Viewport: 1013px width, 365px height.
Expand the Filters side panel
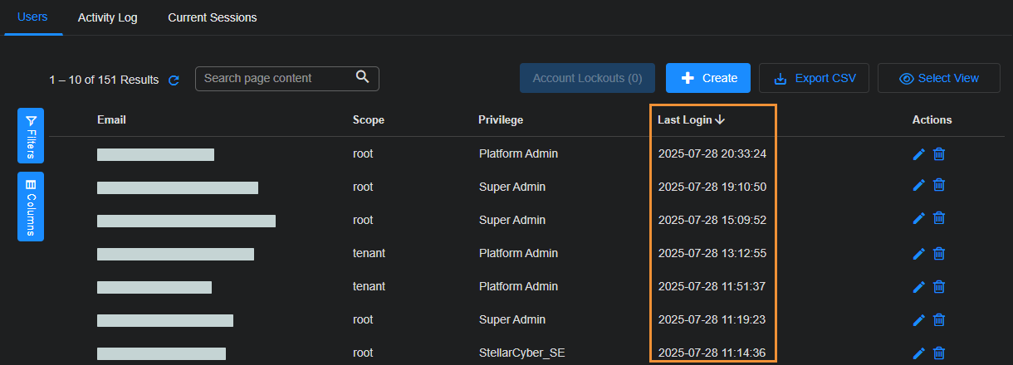(x=31, y=135)
